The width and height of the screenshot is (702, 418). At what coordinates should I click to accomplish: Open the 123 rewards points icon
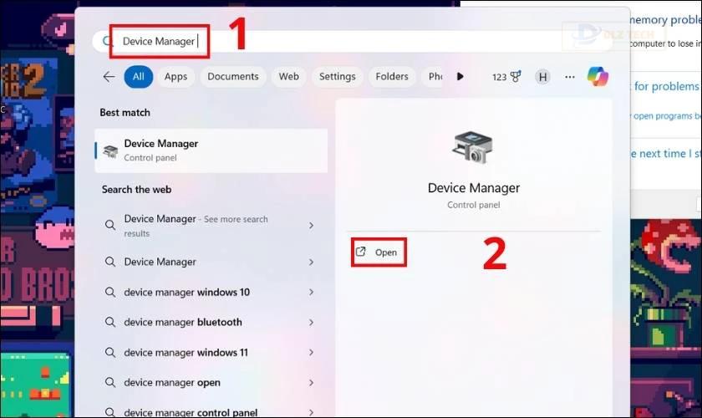[x=506, y=77]
